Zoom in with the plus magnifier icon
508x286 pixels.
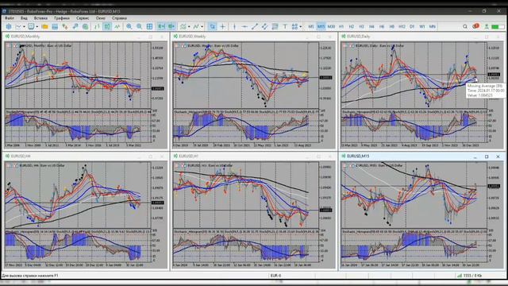[x=129, y=26]
